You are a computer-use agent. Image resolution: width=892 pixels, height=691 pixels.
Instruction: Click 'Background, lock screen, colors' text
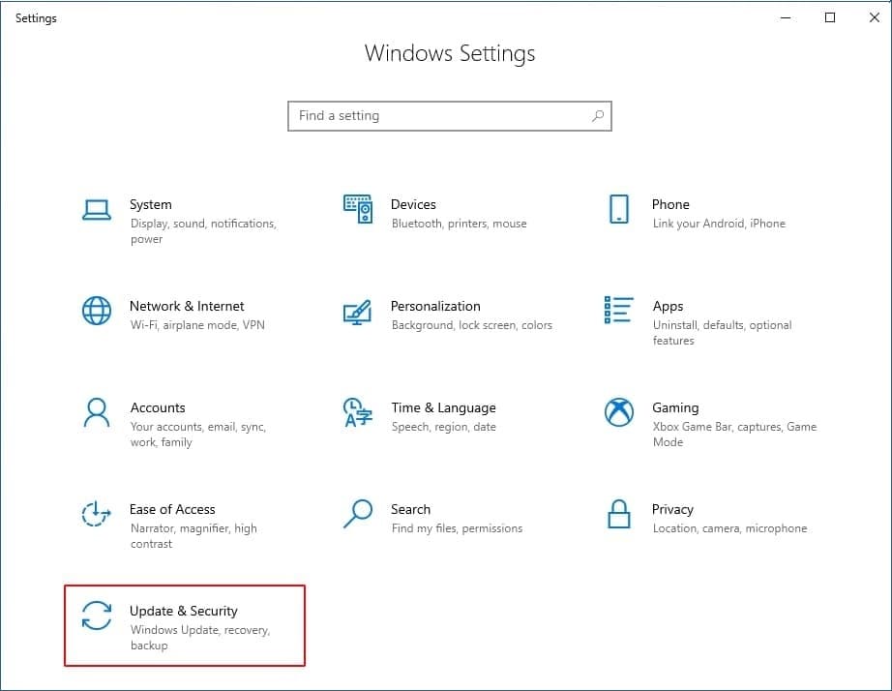pyautogui.click(x=472, y=325)
